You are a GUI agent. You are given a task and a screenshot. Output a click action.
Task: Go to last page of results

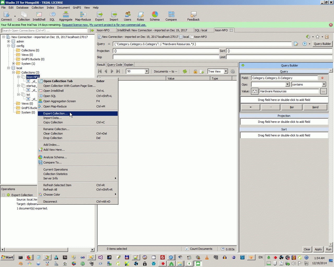tap(118, 71)
